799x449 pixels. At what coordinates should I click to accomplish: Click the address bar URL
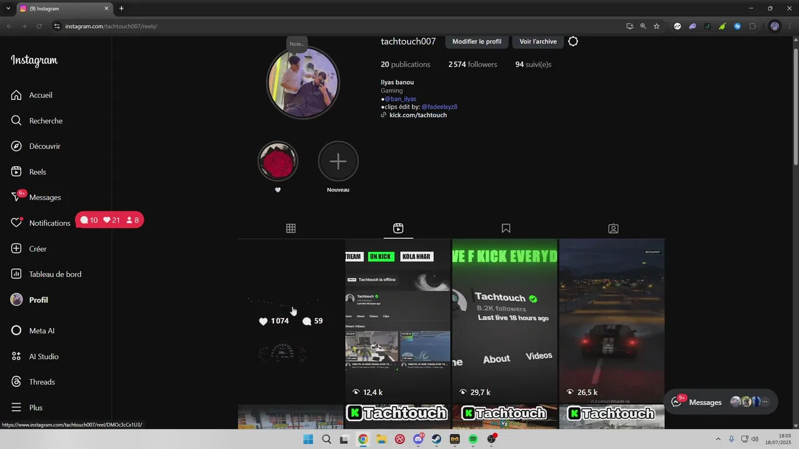coord(111,26)
